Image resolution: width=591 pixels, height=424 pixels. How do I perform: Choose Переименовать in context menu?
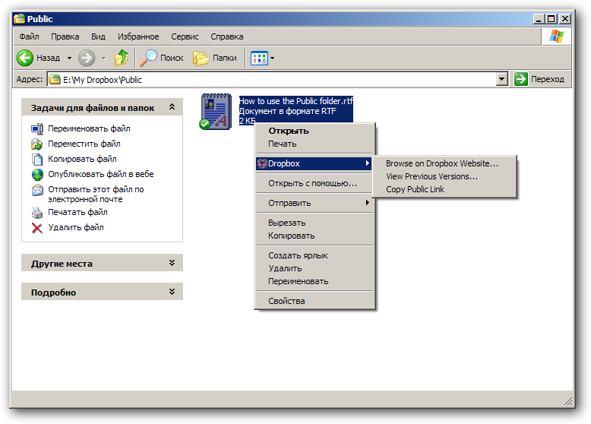click(314, 282)
